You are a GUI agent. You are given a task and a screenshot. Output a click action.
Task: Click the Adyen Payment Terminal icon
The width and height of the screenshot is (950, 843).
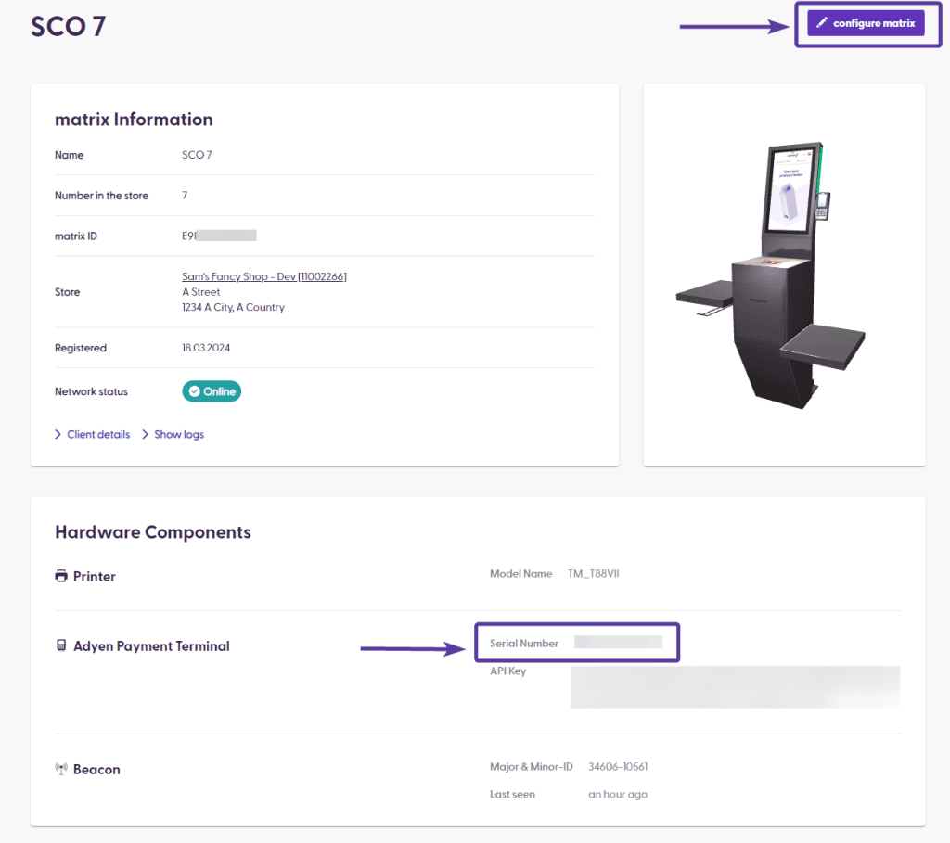click(61, 645)
